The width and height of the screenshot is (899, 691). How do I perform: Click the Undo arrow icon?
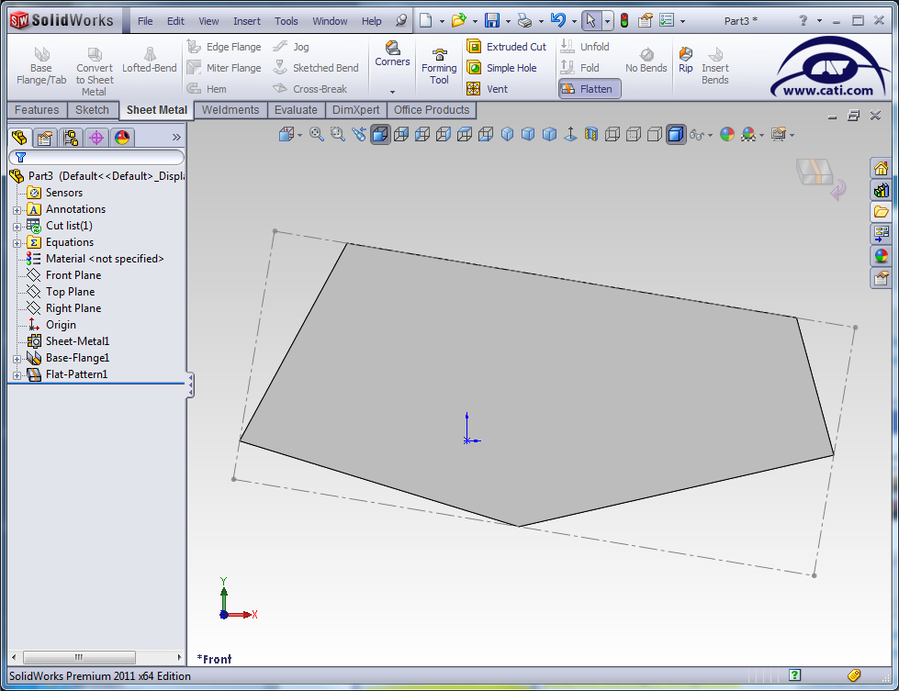click(558, 20)
